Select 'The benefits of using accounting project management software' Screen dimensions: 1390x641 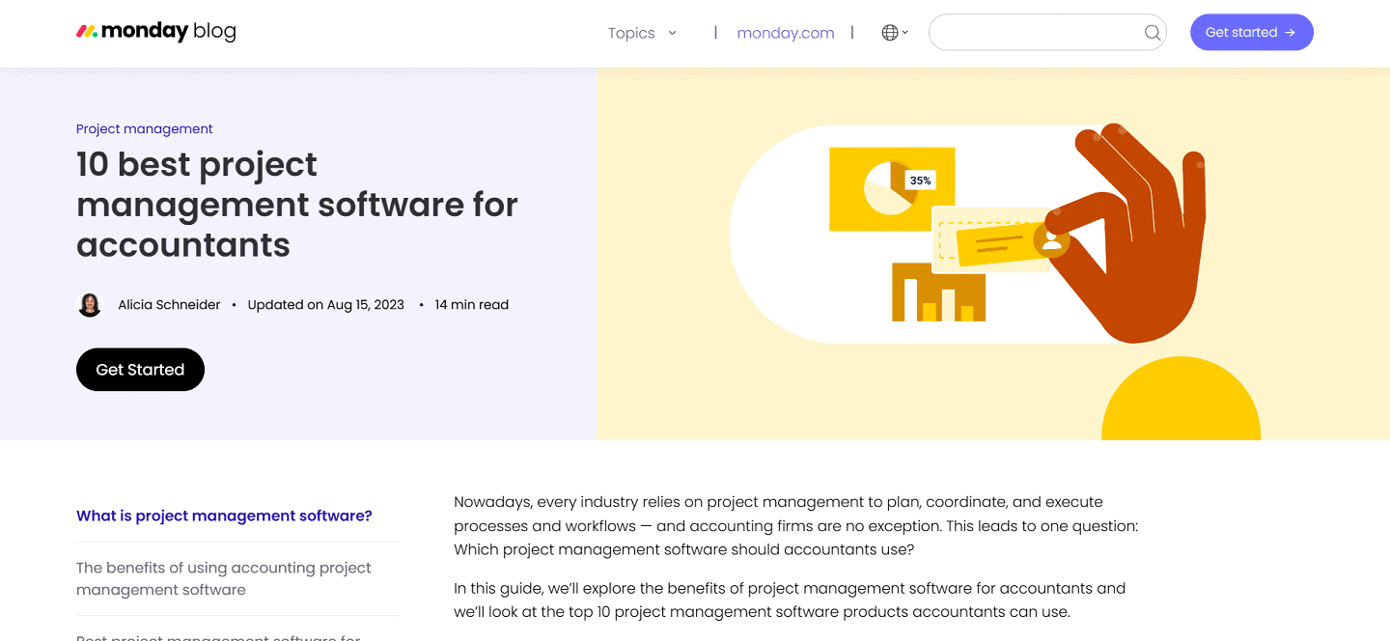point(224,578)
